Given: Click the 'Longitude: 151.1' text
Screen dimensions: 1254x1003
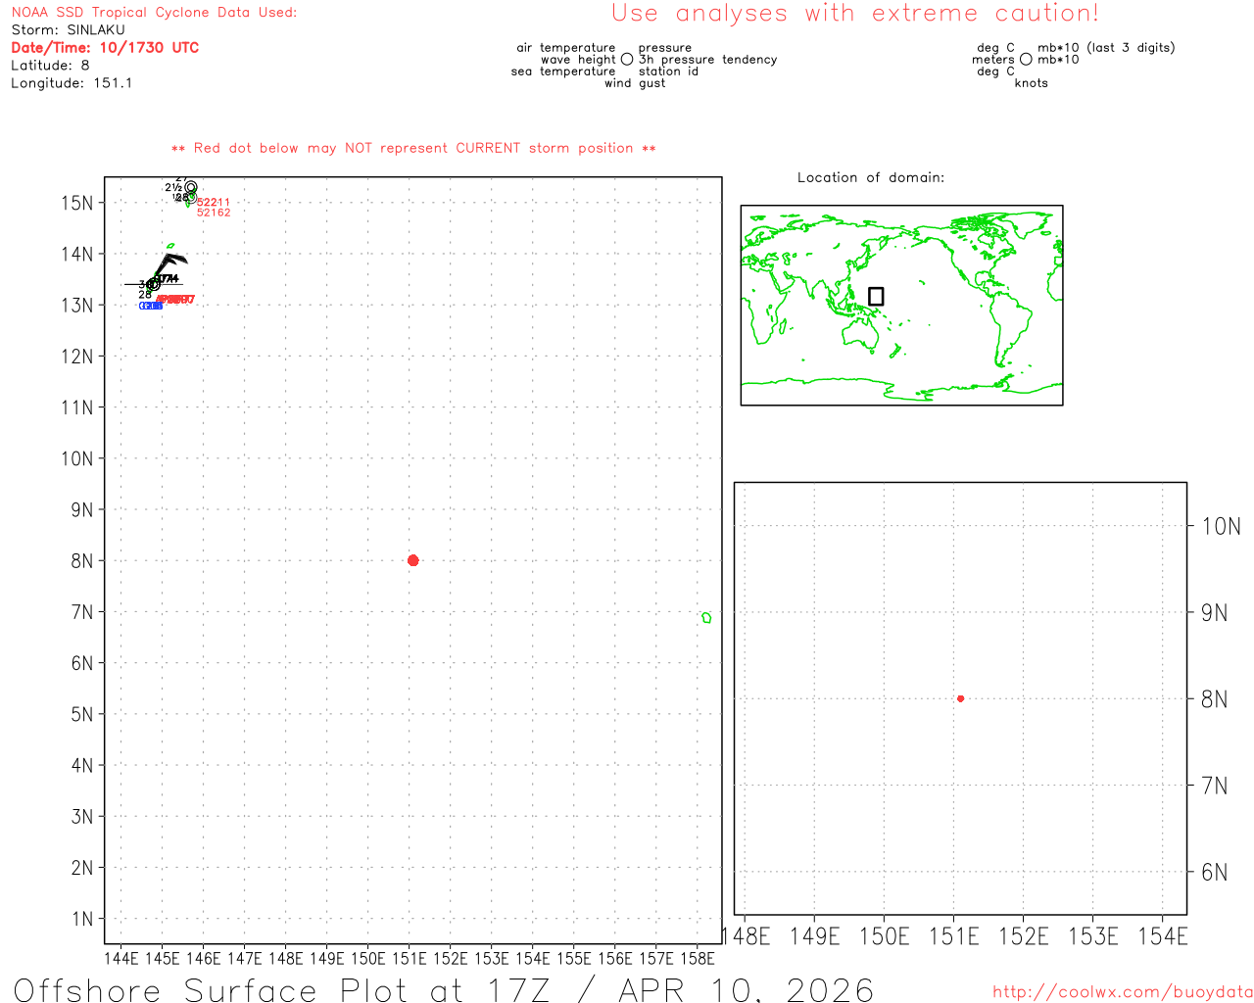Looking at the screenshot, I should (x=72, y=83).
